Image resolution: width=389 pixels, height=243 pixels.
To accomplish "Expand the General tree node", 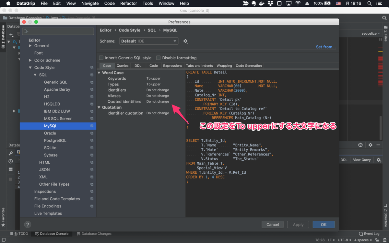I will click(x=30, y=46).
